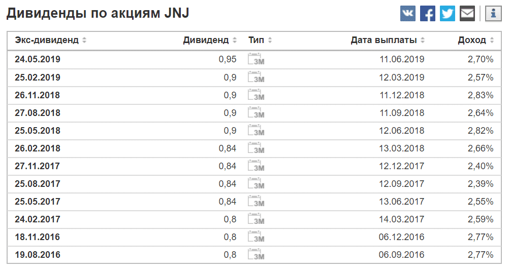This screenshot has width=510, height=272.
Task: Click the Дата выплаты header label
Action: [x=384, y=40]
